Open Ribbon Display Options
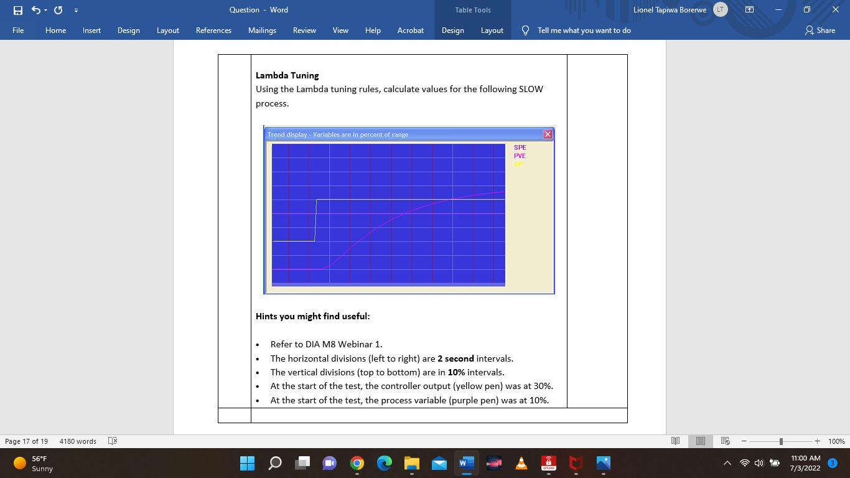 (749, 10)
